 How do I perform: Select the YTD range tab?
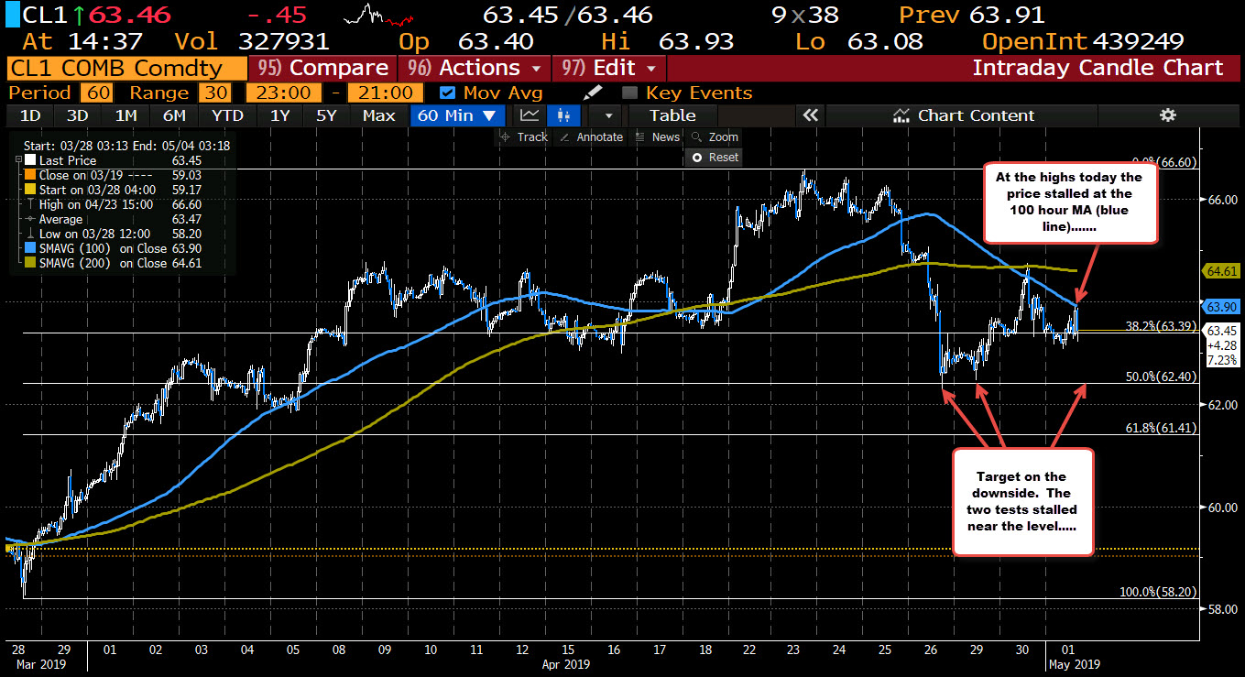tap(227, 115)
